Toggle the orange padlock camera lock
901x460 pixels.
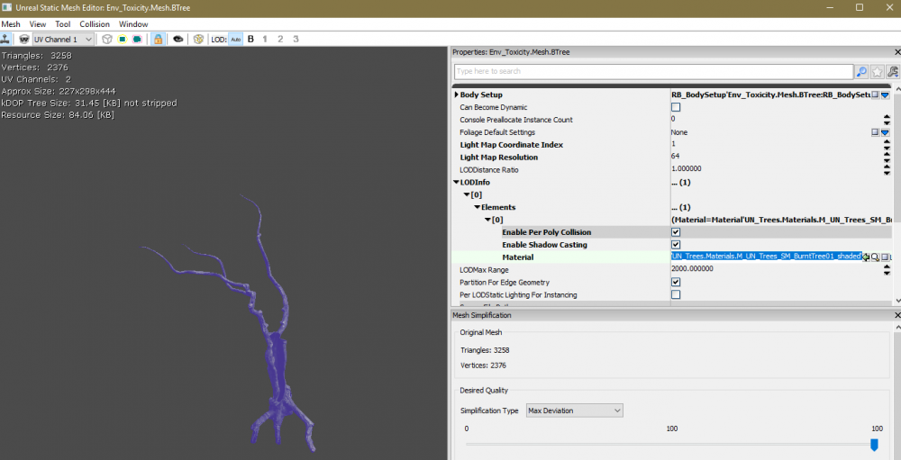[158, 39]
